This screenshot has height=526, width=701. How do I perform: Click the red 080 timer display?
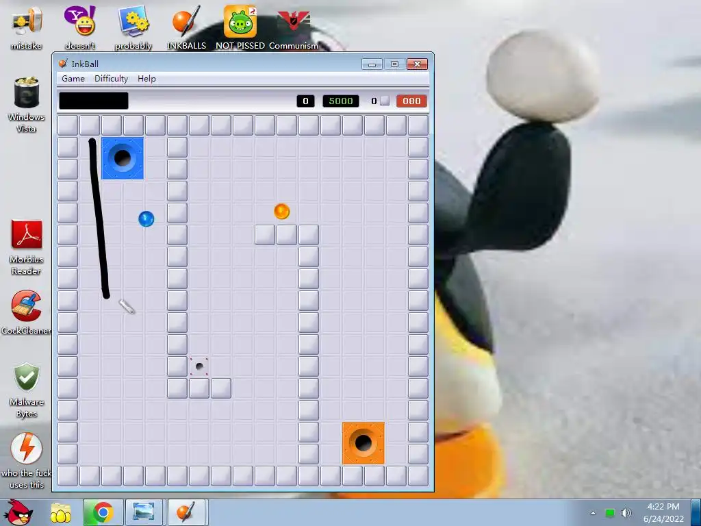point(411,101)
